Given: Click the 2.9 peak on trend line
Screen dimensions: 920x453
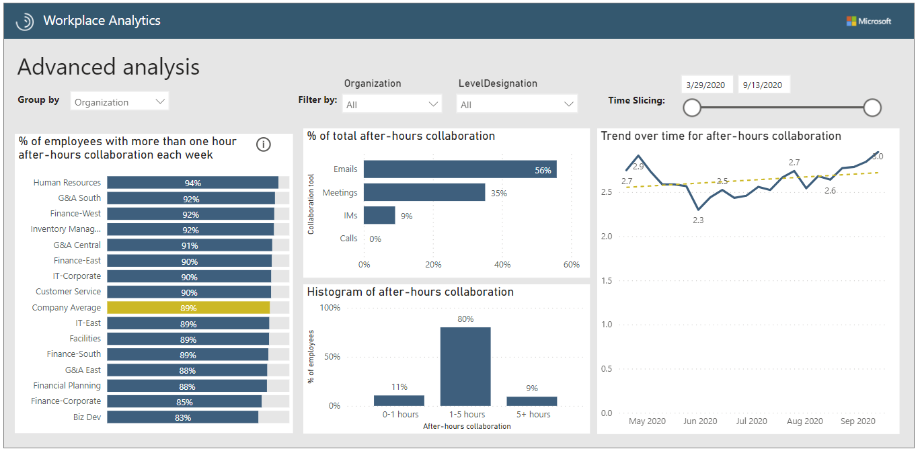Looking at the screenshot, I should click(638, 155).
